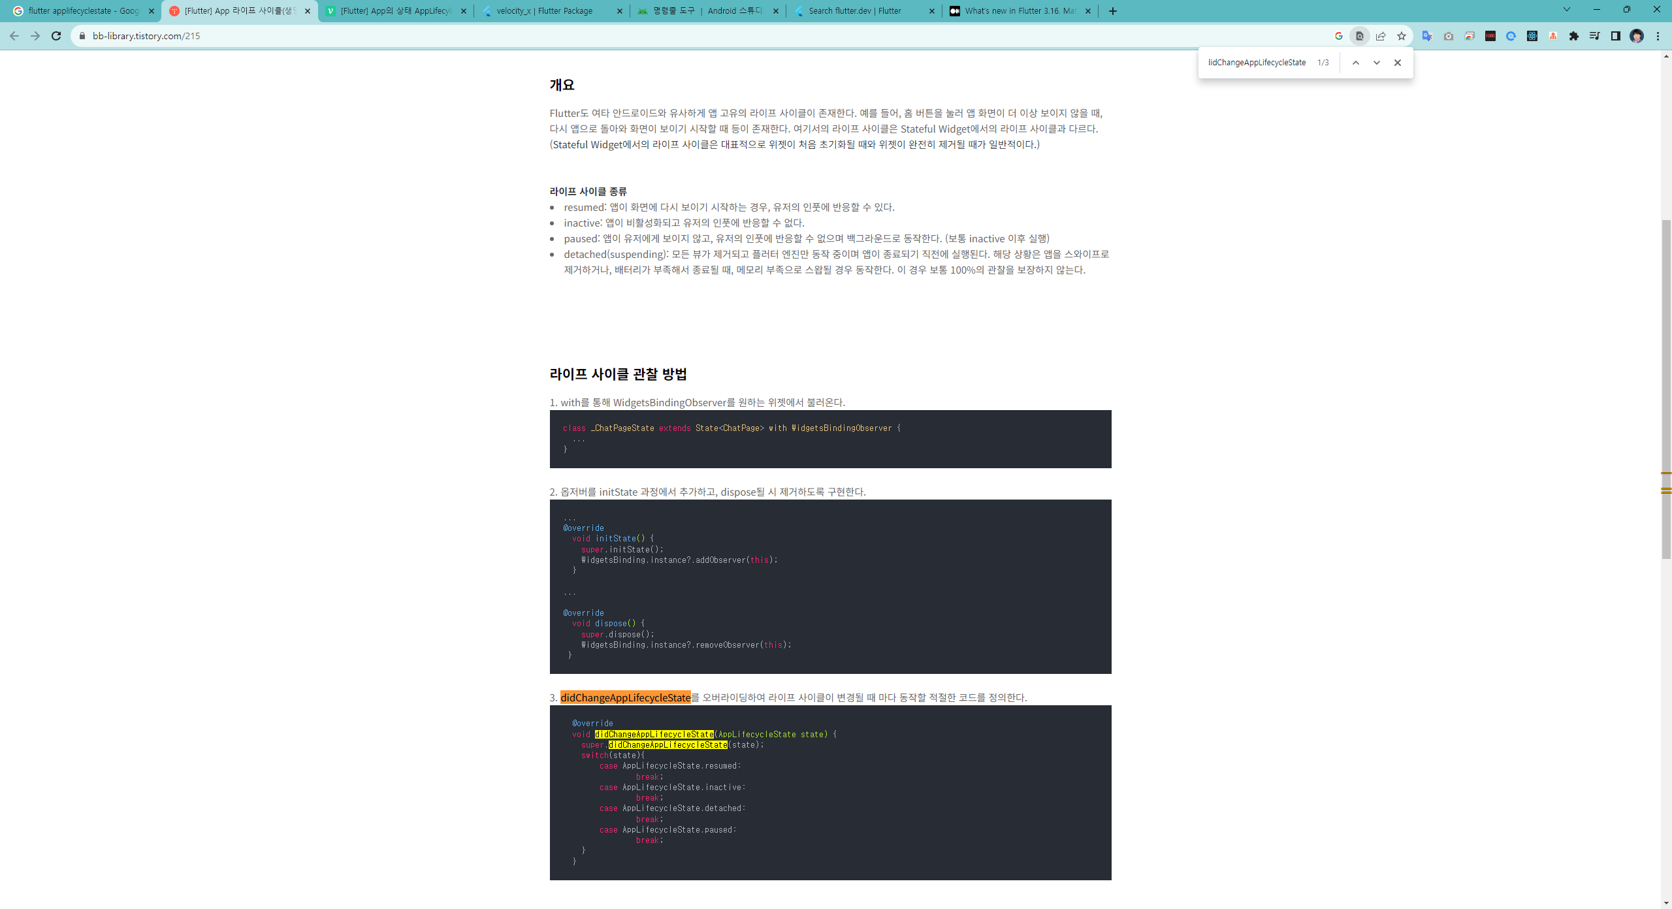Click the find-in-page search text field
The image size is (1672, 909).
(1257, 63)
